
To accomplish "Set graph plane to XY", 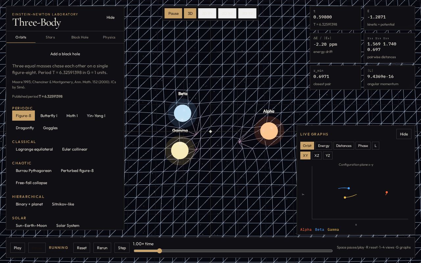I will pyautogui.click(x=306, y=155).
